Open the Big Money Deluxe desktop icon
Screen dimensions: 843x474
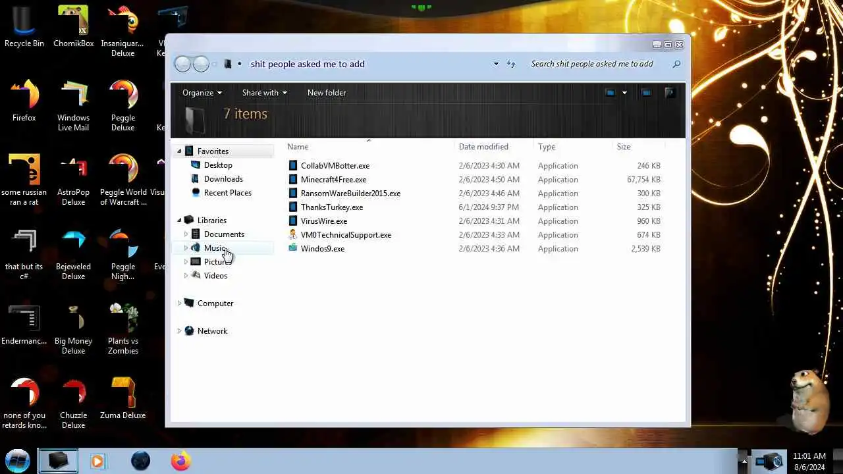[73, 329]
